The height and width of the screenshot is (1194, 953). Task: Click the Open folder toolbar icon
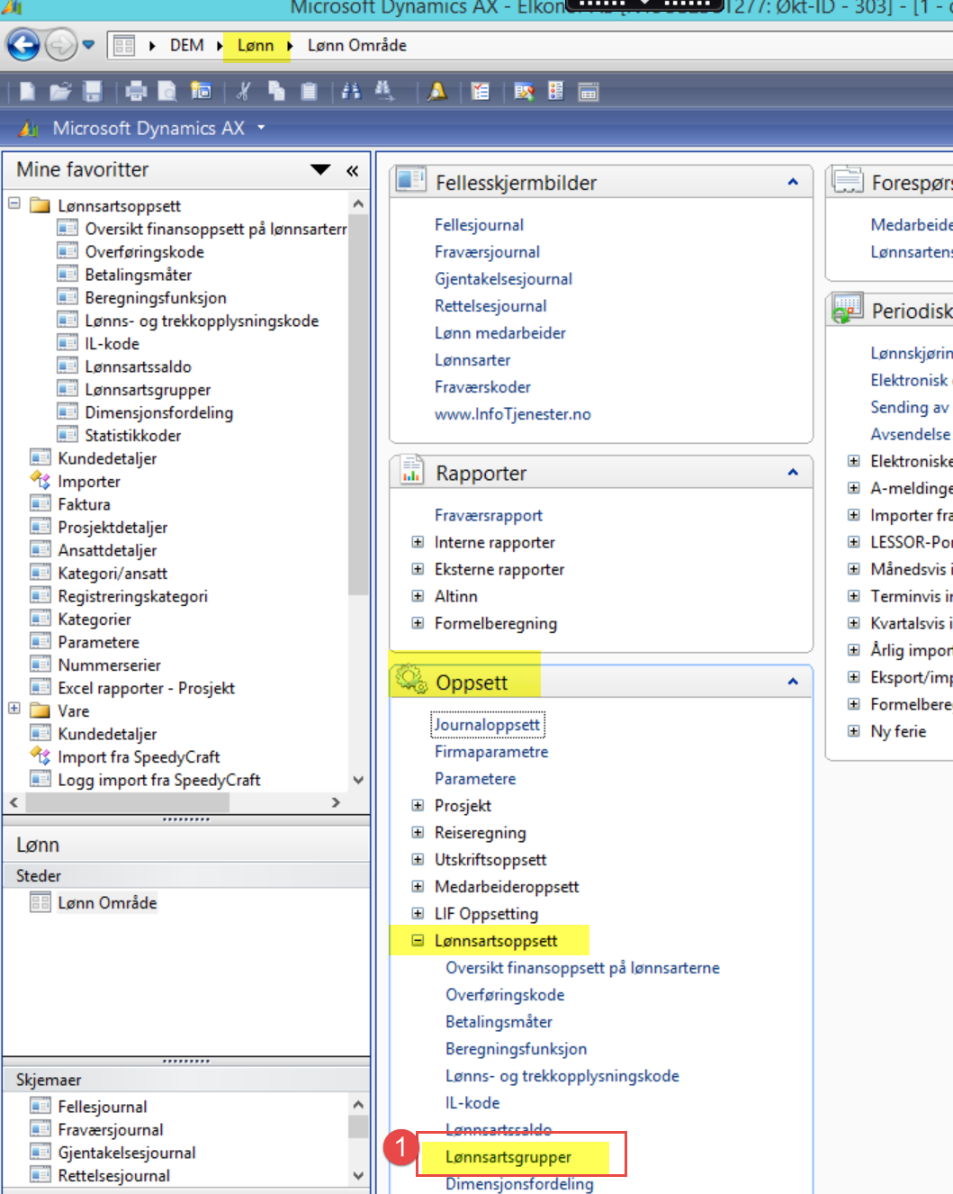[x=60, y=91]
